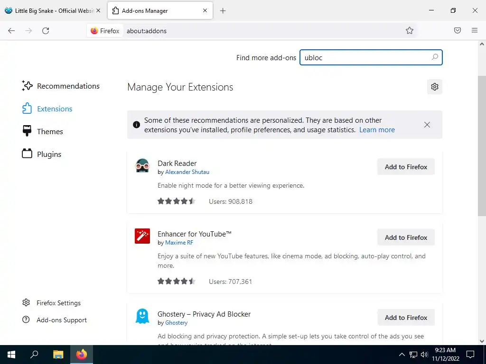Open Recommendations in the sidebar

(x=61, y=86)
